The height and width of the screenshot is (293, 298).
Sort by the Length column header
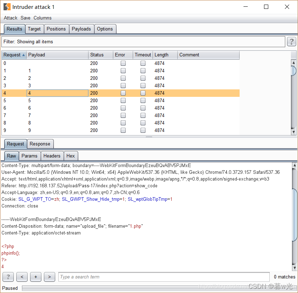tap(165, 55)
